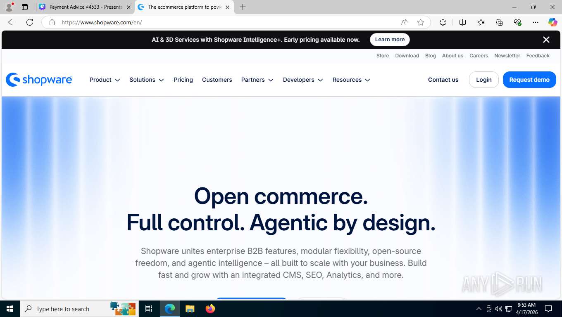
Task: Open Collections icon
Action: tap(499, 22)
